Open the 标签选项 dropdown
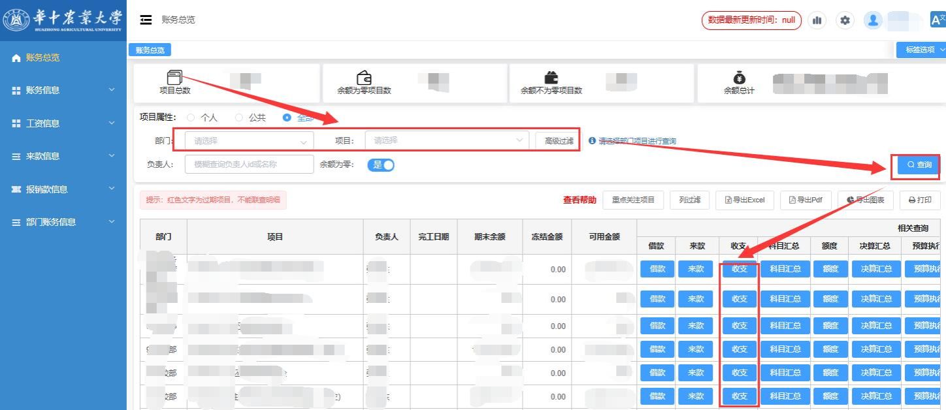The width and height of the screenshot is (946, 410). tap(921, 50)
